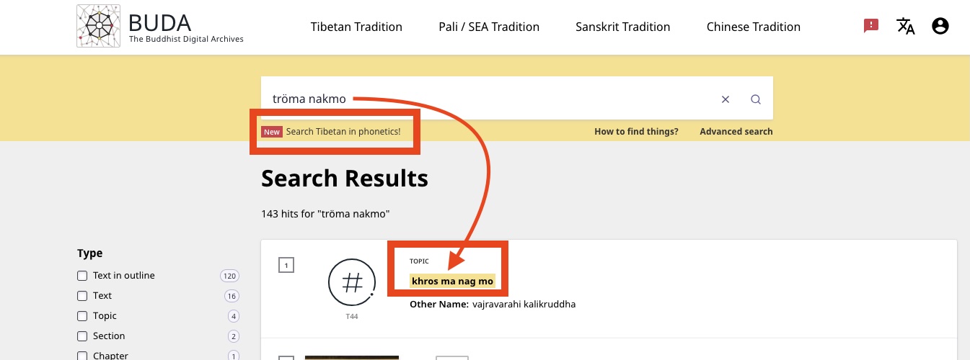Open the user account icon
This screenshot has height=360, width=970.
click(x=940, y=27)
